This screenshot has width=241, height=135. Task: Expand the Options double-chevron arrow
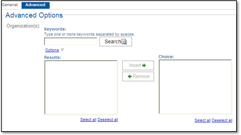coord(62,49)
